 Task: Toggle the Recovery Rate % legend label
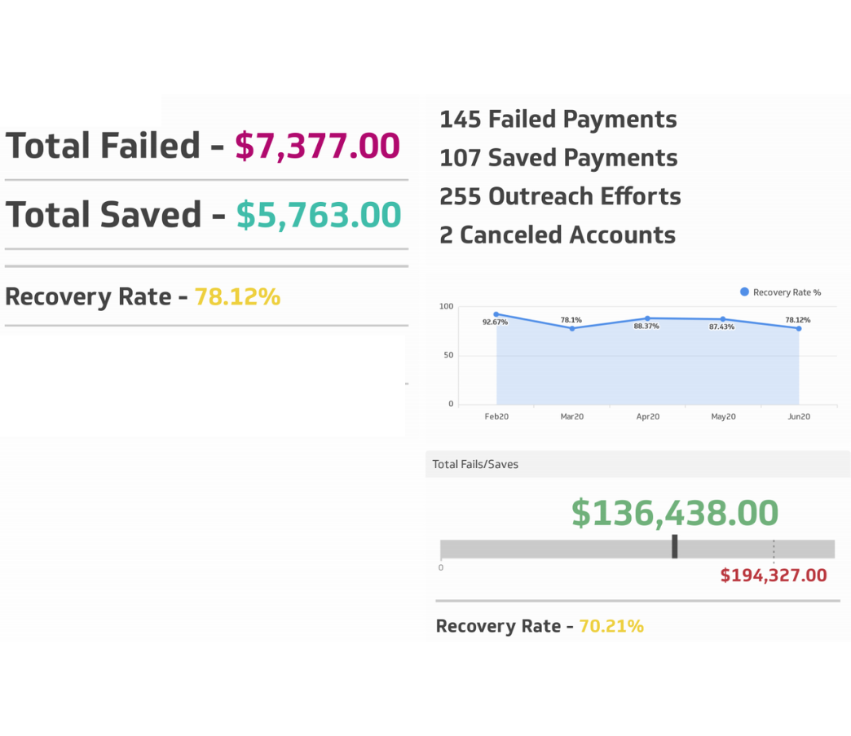coord(787,292)
